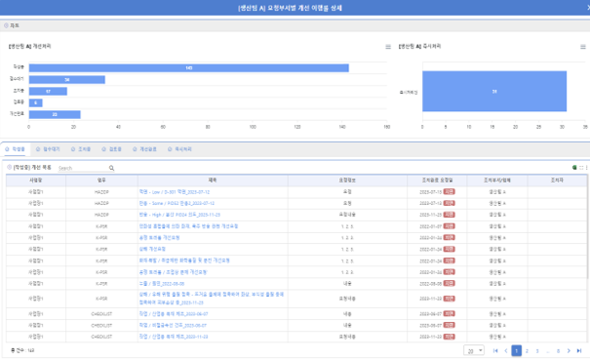Screen dimensions: 590x361
Task: Go to page 2
Action: [x=527, y=351]
